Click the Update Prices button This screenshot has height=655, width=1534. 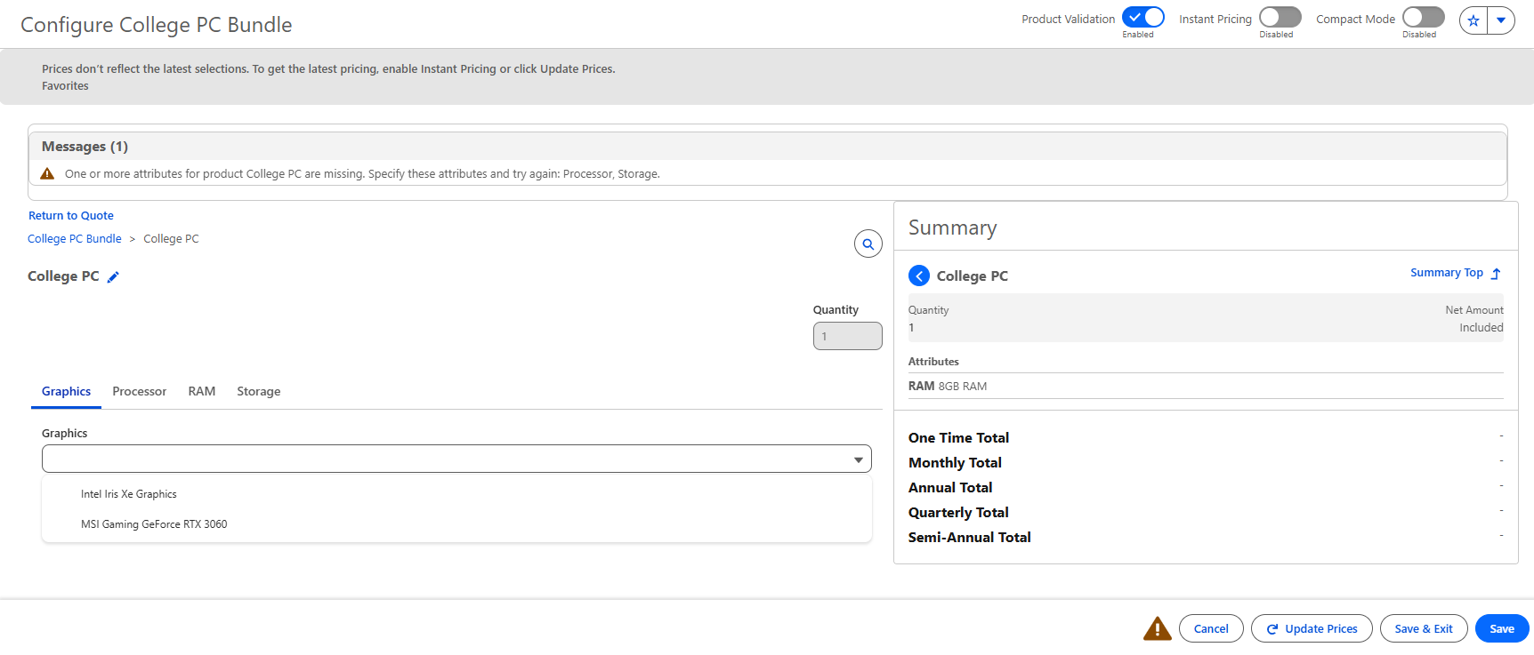[x=1312, y=628]
